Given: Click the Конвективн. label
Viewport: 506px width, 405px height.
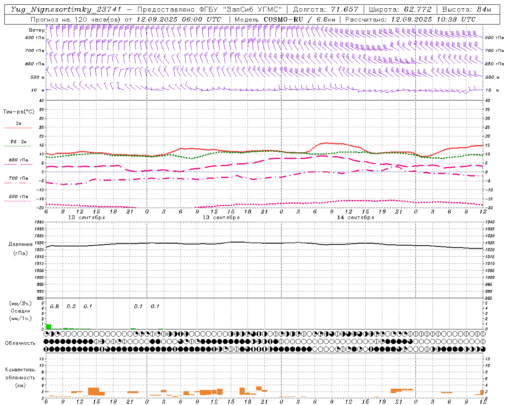Looking at the screenshot, I should pos(20,370).
